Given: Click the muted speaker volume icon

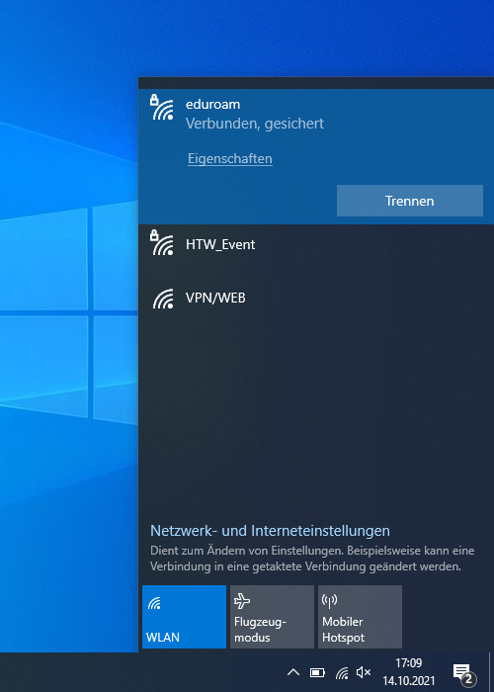Looking at the screenshot, I should pos(364,672).
